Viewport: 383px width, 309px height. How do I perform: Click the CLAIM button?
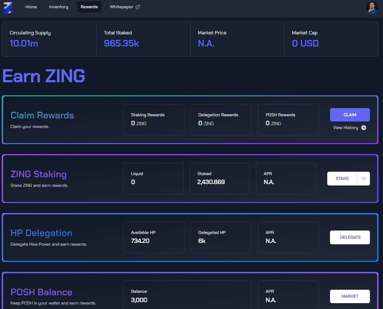point(350,115)
